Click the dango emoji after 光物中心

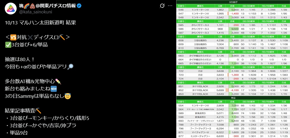click(x=58, y=82)
